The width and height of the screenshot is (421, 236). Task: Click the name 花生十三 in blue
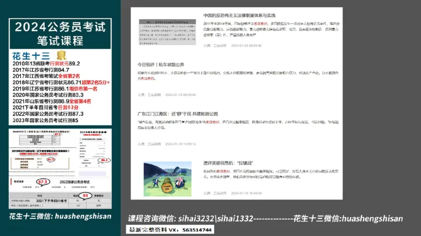coord(31,56)
